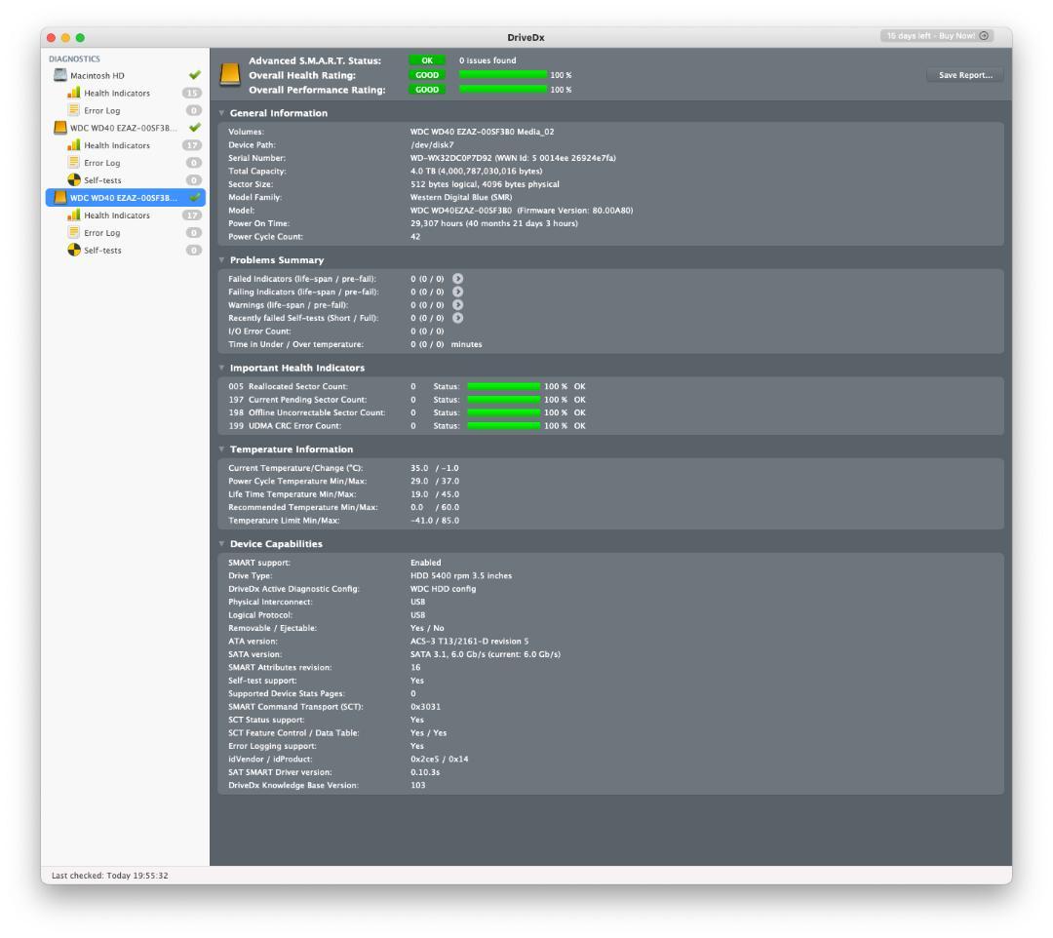The width and height of the screenshot is (1053, 938).
Task: Click the arrow next to Warnings count
Action: pyautogui.click(x=458, y=305)
